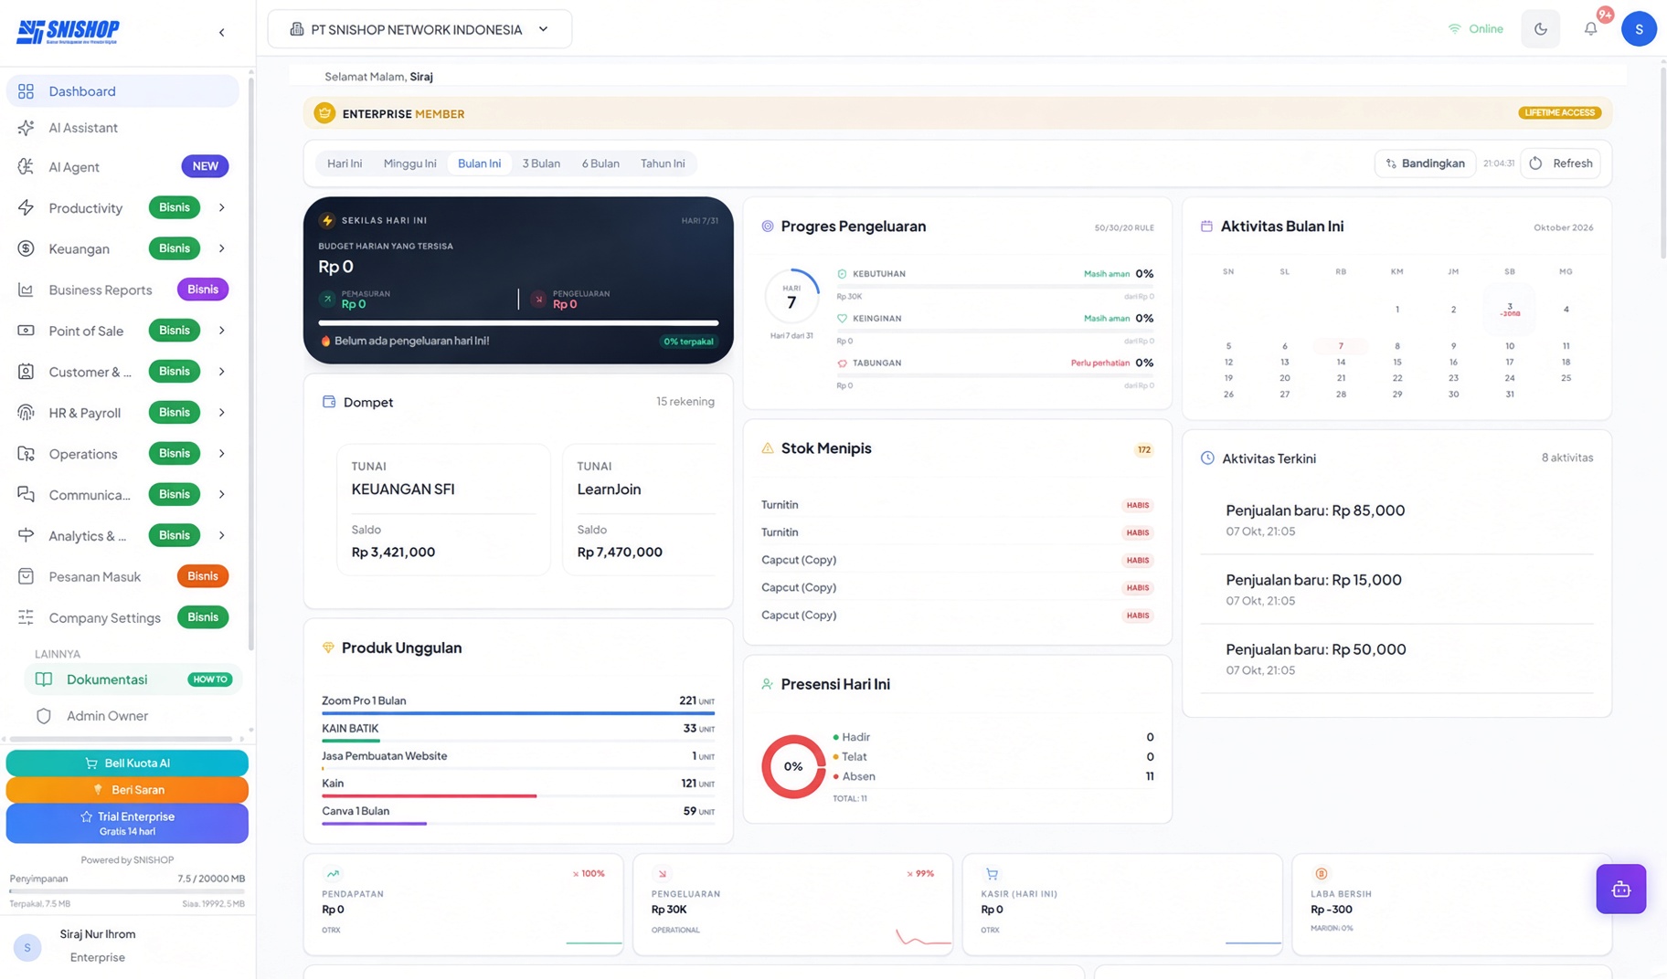The height and width of the screenshot is (979, 1667).
Task: Expand the Productivity menu
Action: (221, 208)
